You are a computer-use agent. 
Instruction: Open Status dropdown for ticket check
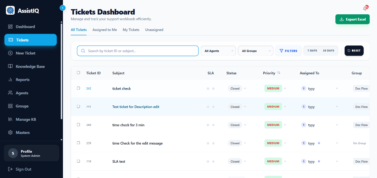(245, 88)
